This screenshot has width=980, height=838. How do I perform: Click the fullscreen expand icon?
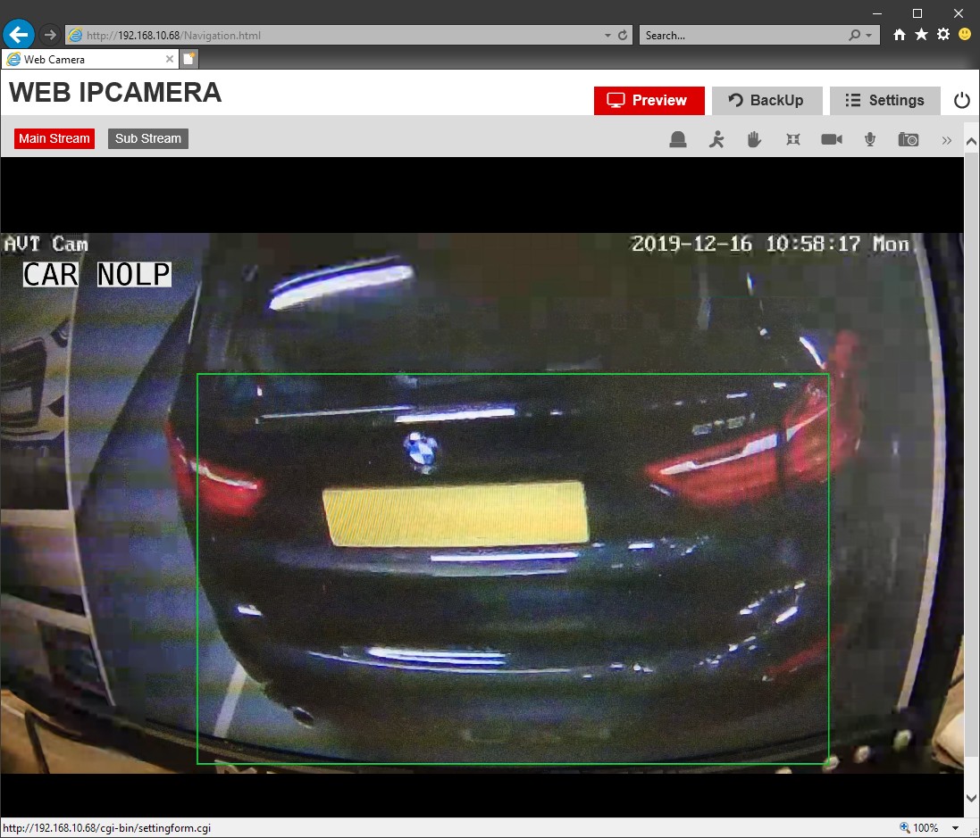[x=793, y=139]
